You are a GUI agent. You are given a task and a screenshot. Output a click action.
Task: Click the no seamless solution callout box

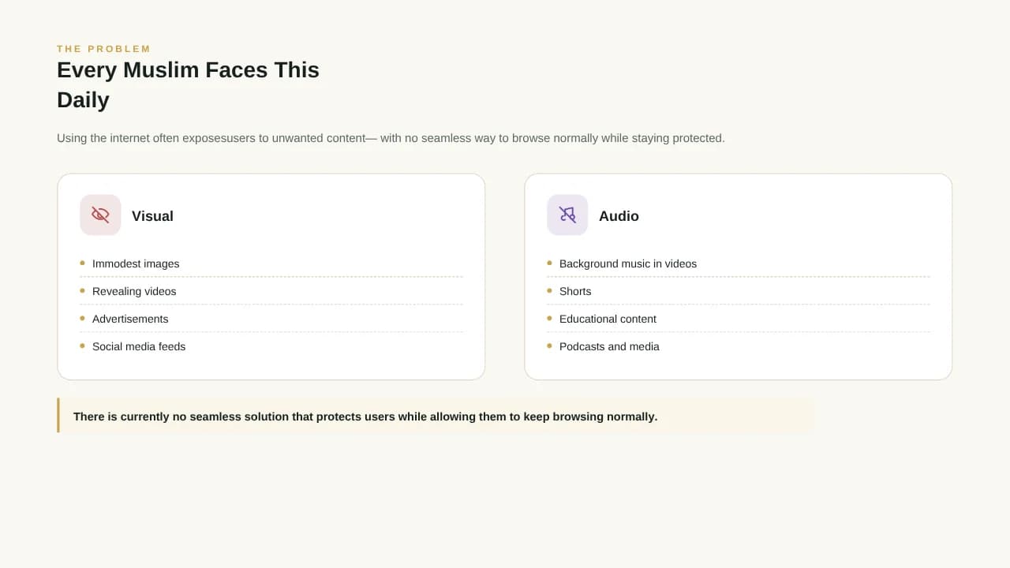click(x=435, y=416)
